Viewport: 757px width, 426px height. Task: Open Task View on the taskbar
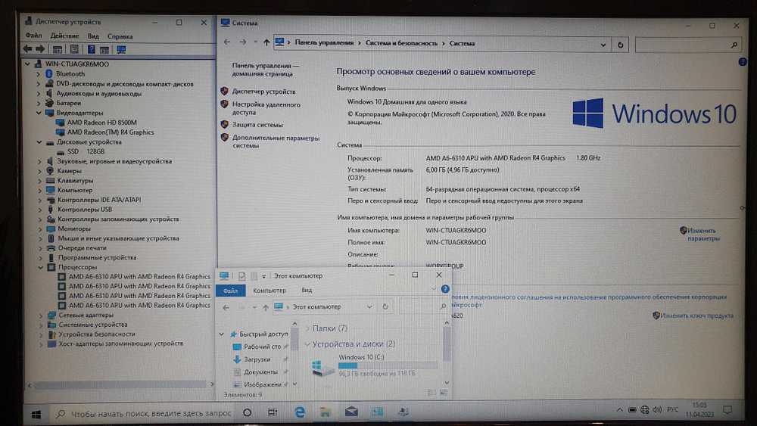[x=273, y=412]
